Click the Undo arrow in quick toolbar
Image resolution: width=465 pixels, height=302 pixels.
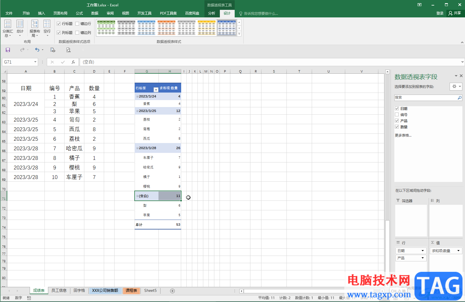tap(37, 50)
